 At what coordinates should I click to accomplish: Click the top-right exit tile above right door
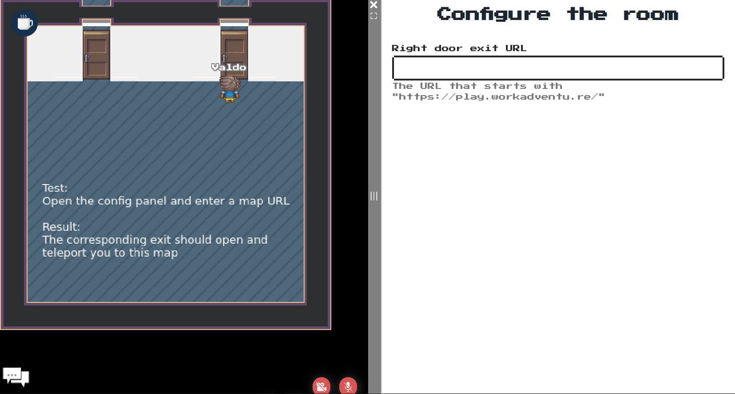(234, 3)
